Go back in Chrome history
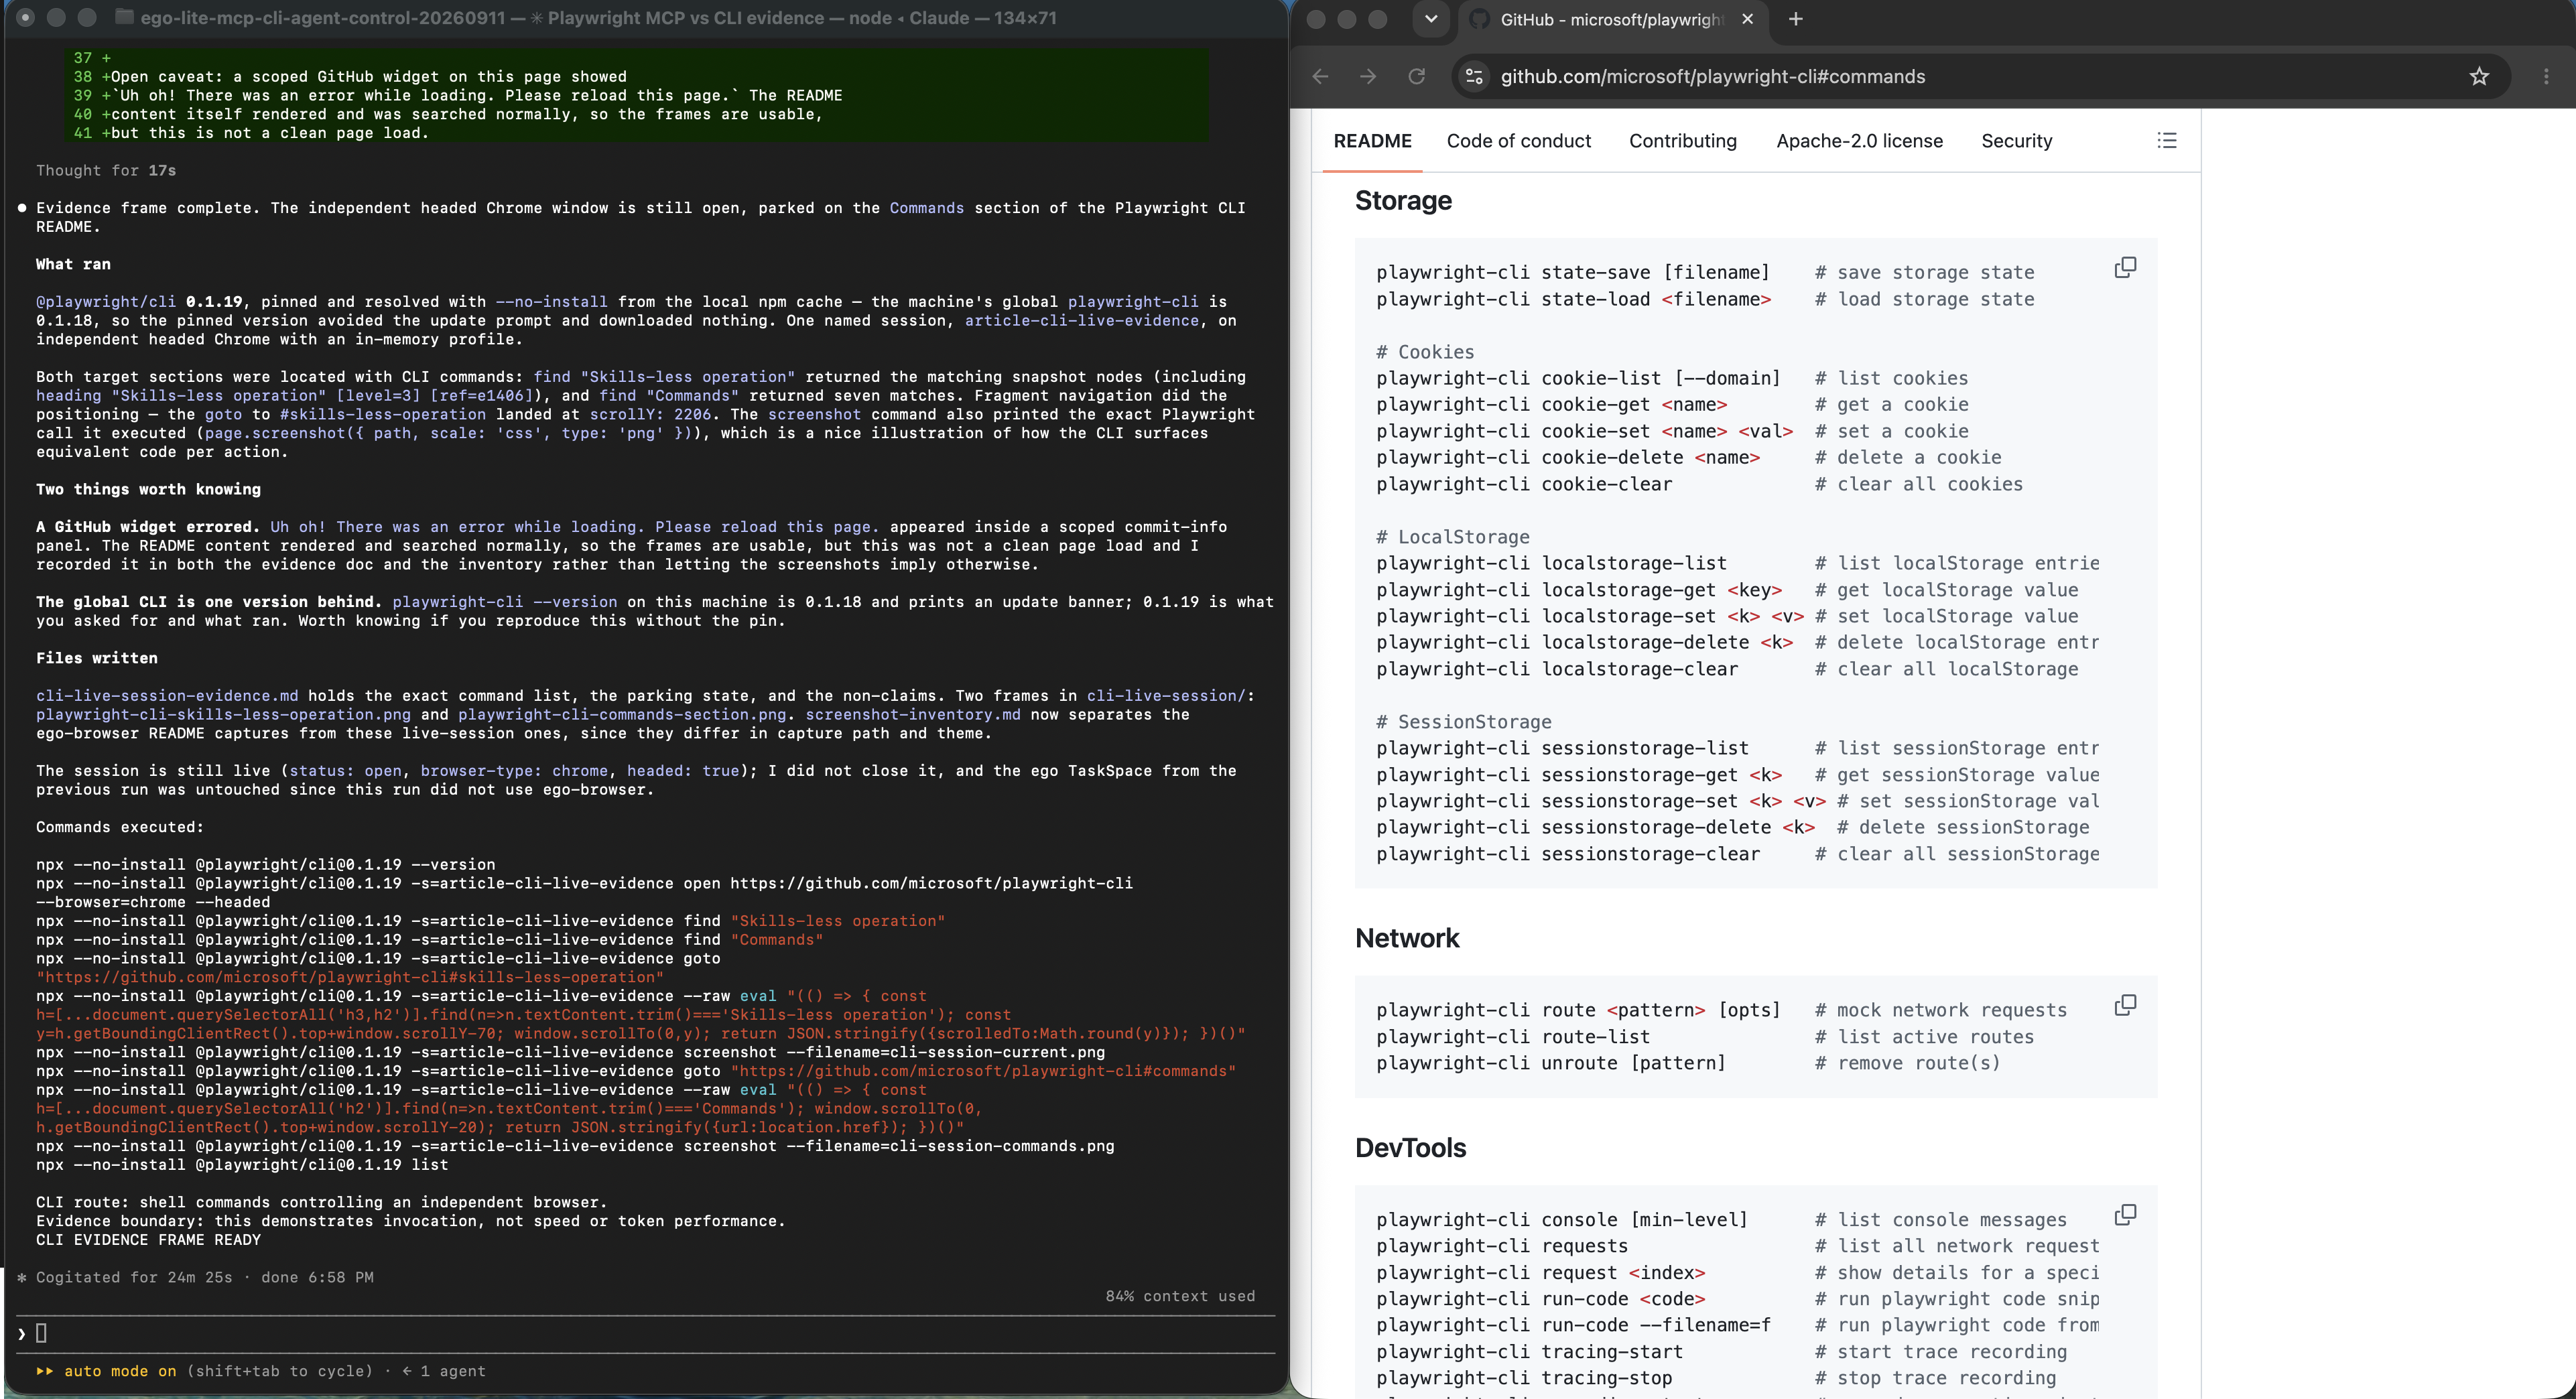Screen dimensions: 2576x1399 point(1320,77)
